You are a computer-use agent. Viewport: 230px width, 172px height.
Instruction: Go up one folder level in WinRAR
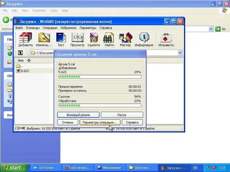pos(20,53)
